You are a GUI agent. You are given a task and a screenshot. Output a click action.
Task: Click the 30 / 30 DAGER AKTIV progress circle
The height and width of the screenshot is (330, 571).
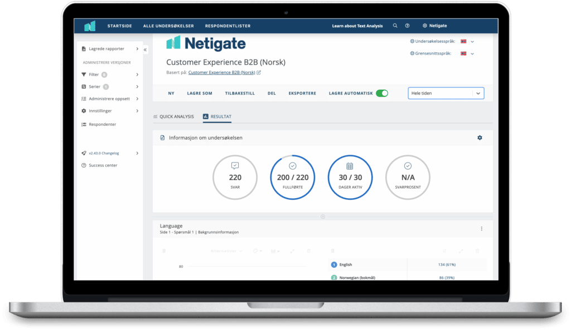click(x=350, y=178)
